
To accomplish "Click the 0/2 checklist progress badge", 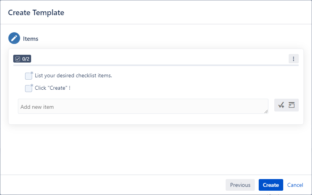I will (22, 59).
